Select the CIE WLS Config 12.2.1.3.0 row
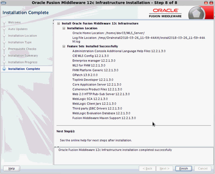 [90, 56]
